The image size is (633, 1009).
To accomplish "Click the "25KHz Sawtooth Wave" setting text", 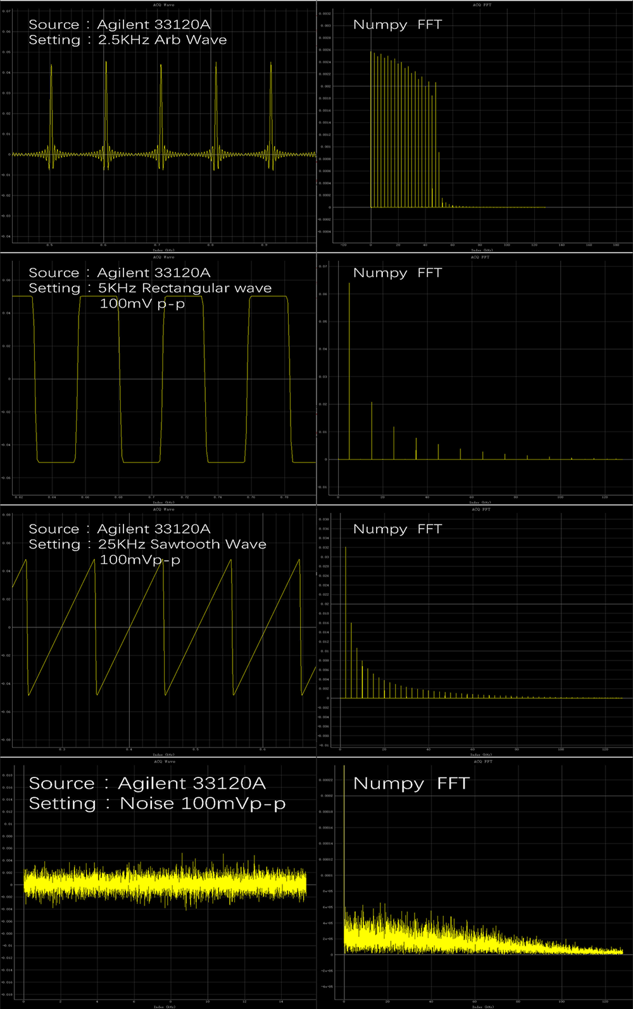I will [x=182, y=544].
